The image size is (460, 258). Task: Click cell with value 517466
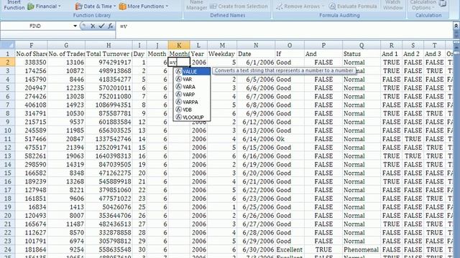coord(31,139)
